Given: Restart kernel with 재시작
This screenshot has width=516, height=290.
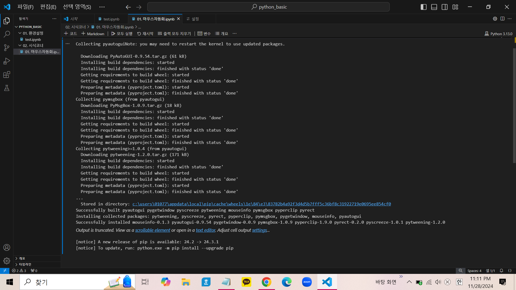Looking at the screenshot, I should [x=145, y=34].
